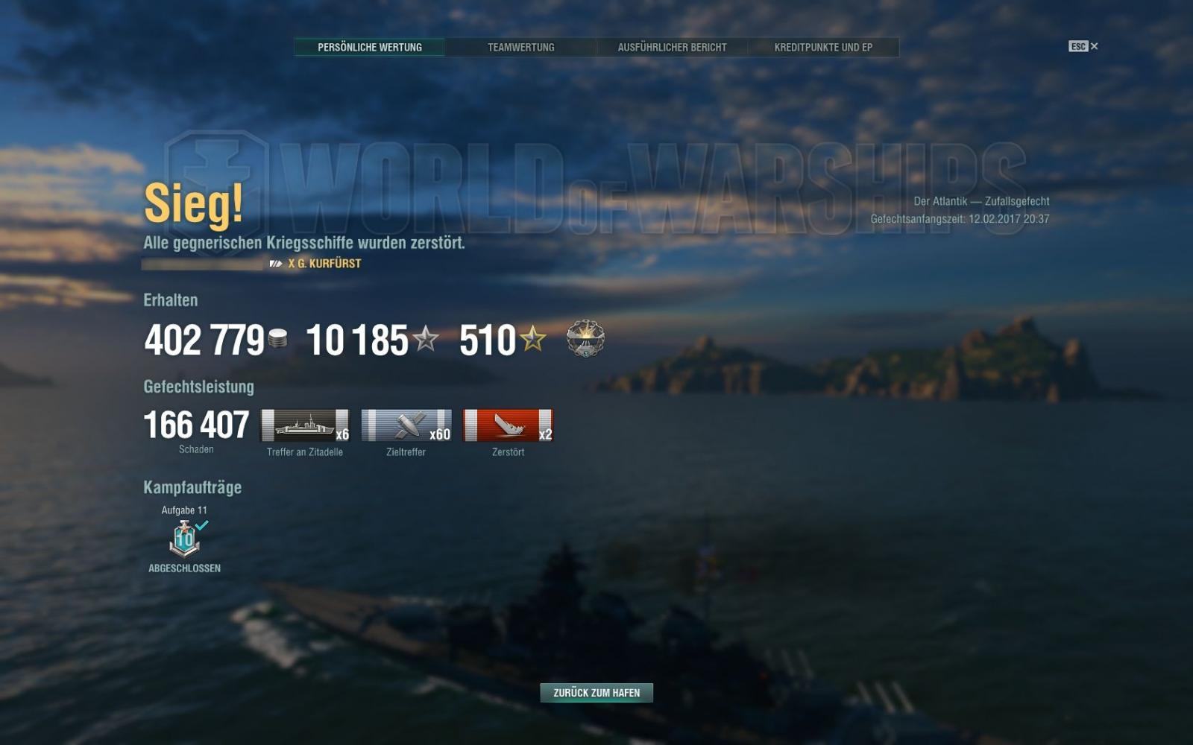Viewport: 1193px width, 745px height.
Task: Click the 166 407 Schaden value
Action: pyautogui.click(x=196, y=425)
